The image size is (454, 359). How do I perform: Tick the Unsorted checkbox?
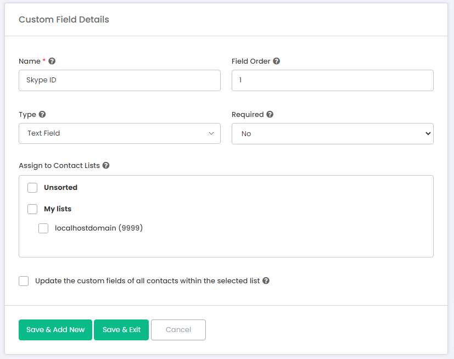pos(32,188)
